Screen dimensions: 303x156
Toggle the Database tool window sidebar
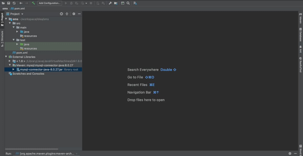click(x=300, y=35)
